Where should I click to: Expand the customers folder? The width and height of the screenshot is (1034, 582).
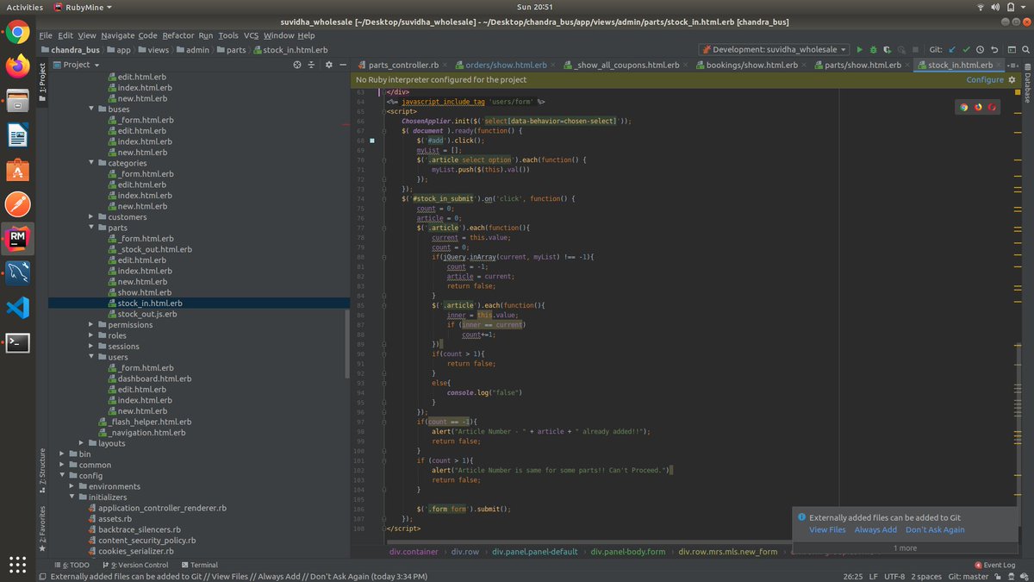92,217
